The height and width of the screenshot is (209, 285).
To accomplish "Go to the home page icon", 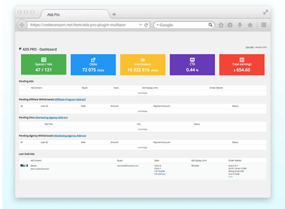I will [250, 25].
